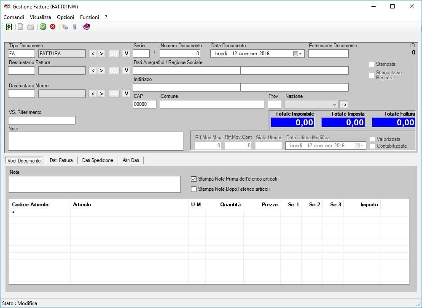Click the V button next to Tipo Documento
This screenshot has width=422, height=308.
click(125, 53)
